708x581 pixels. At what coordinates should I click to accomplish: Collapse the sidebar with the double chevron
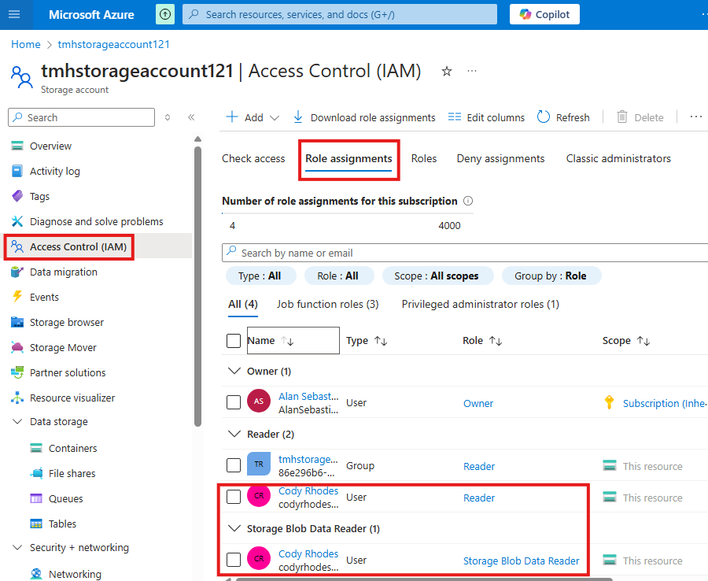click(x=191, y=117)
